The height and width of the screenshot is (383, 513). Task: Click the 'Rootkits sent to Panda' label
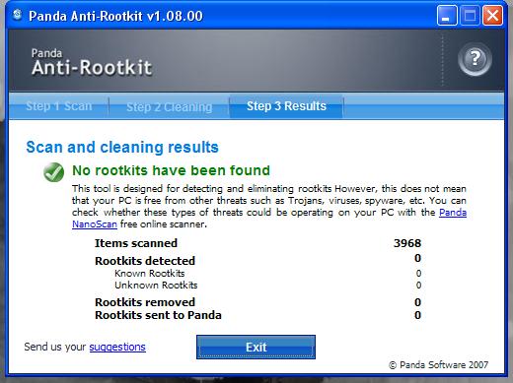pos(158,315)
